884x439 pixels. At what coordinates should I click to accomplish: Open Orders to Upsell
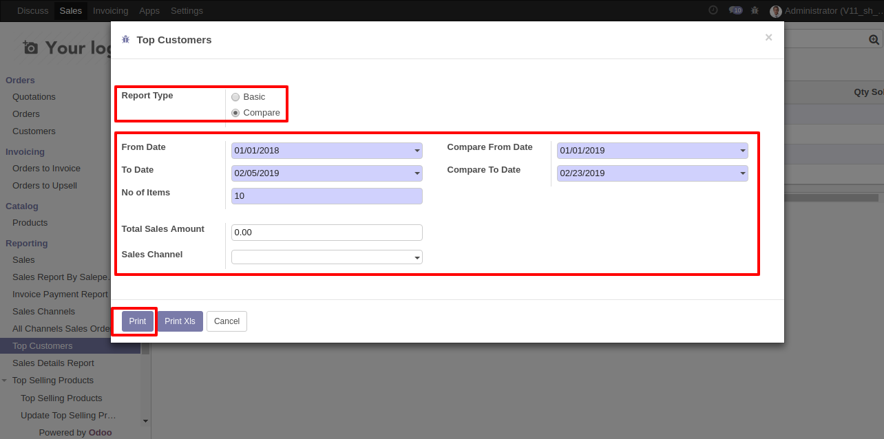pyautogui.click(x=45, y=186)
